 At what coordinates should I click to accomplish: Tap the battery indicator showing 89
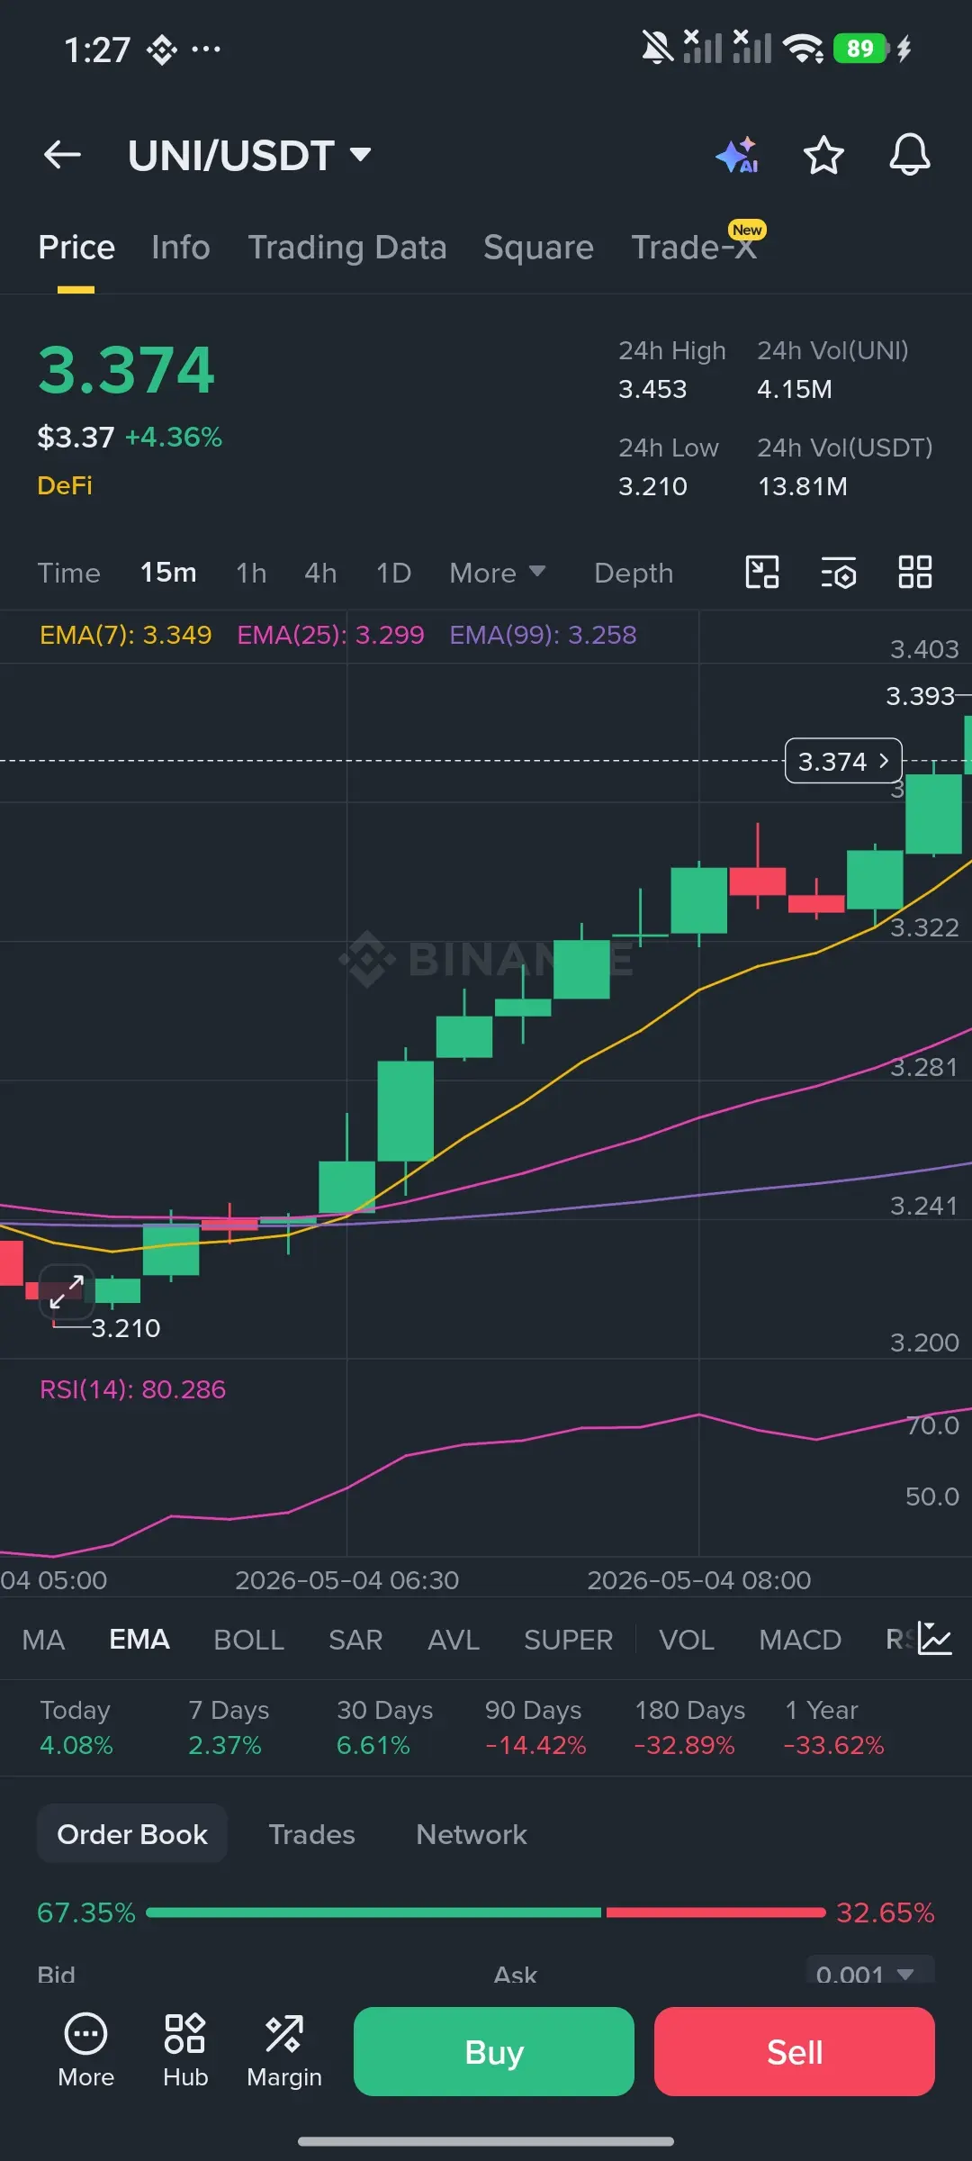coord(860,48)
